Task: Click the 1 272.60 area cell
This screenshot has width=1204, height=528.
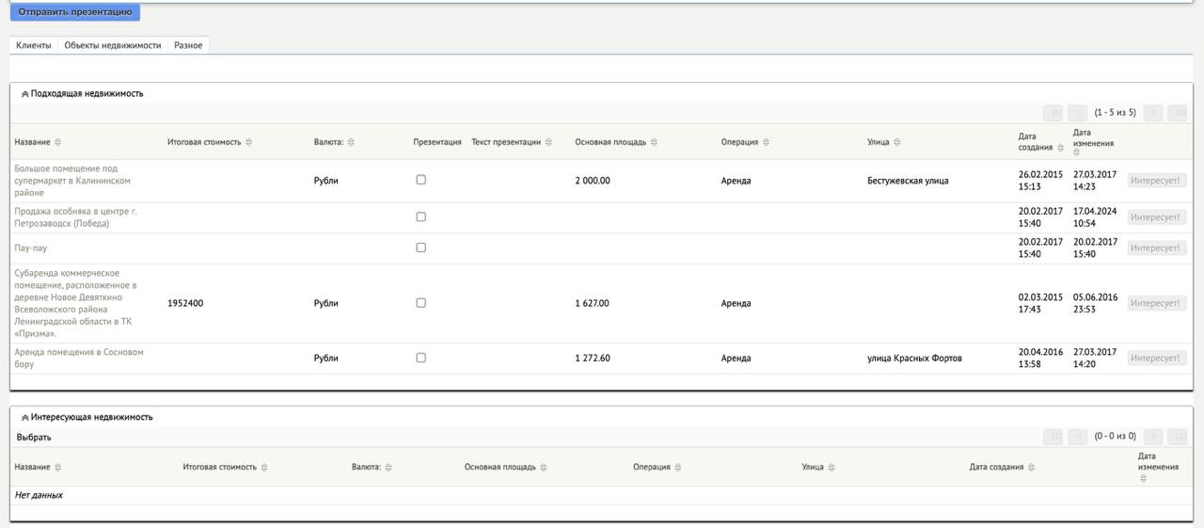Action: tap(593, 358)
